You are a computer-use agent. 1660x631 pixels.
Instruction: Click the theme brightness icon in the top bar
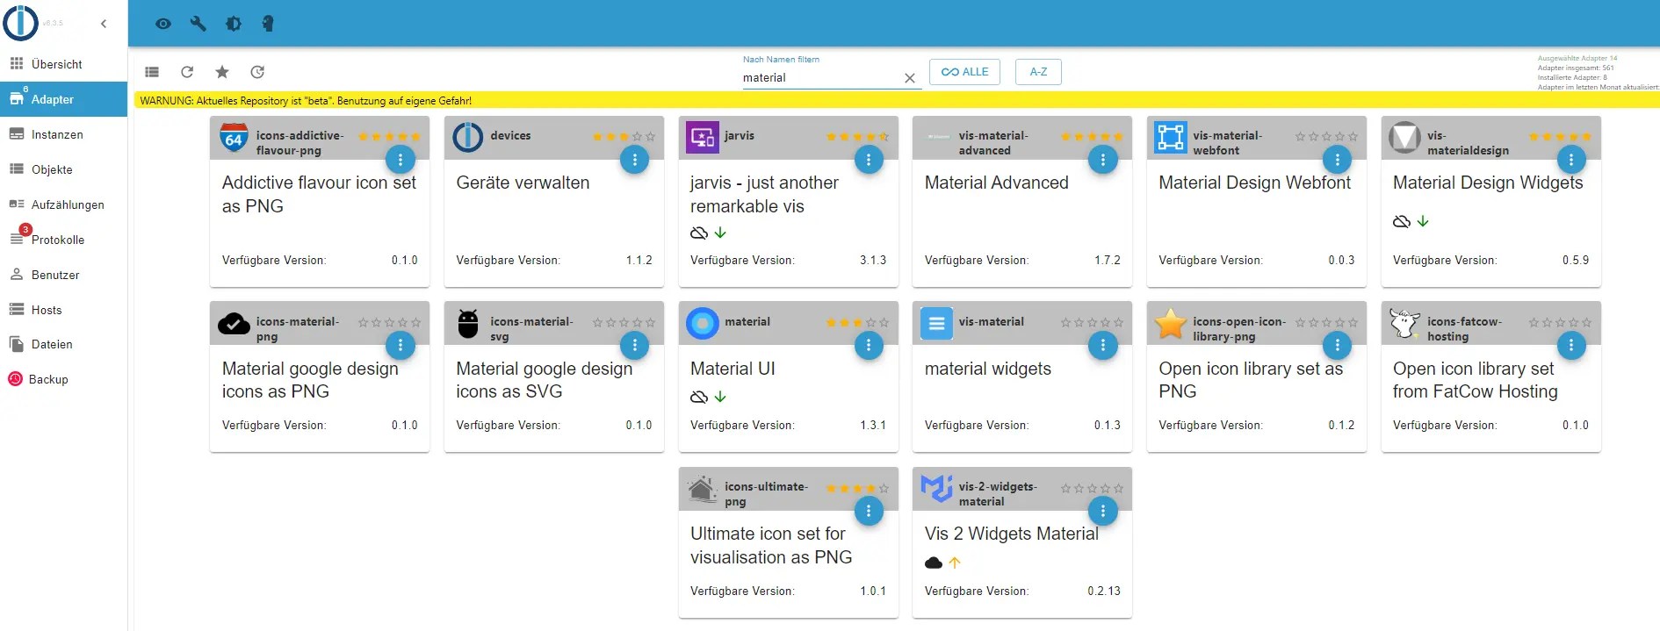[234, 24]
